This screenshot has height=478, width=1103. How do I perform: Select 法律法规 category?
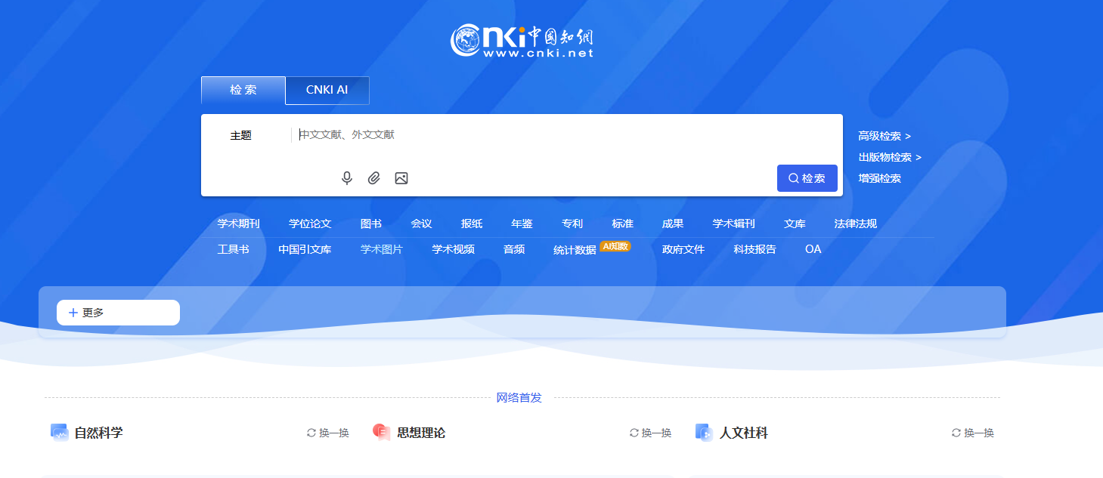coord(856,224)
